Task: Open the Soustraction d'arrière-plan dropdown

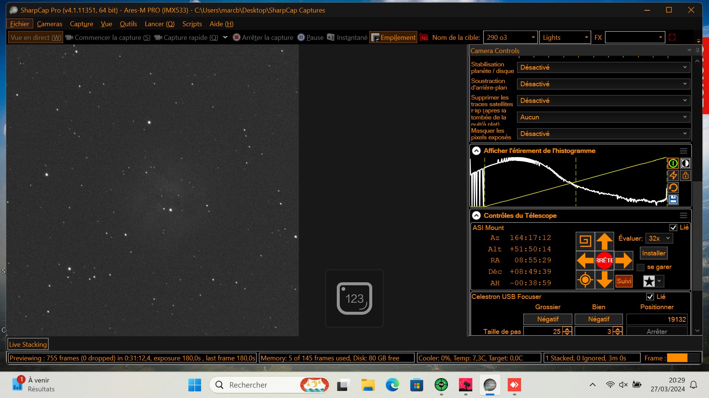Action: click(603, 84)
